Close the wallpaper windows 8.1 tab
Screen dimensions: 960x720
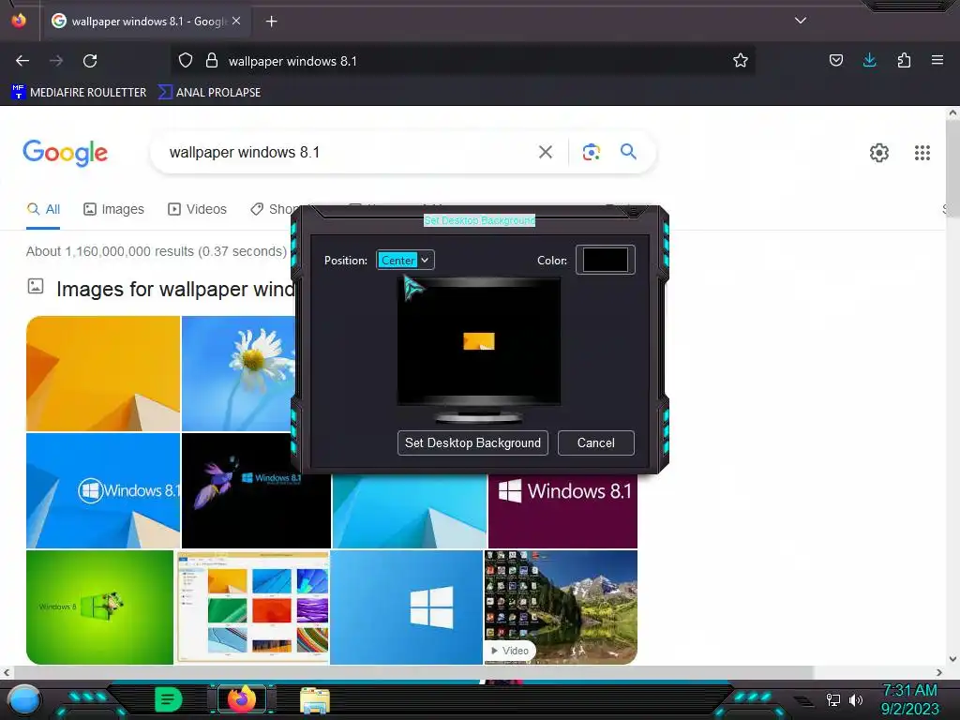click(236, 22)
